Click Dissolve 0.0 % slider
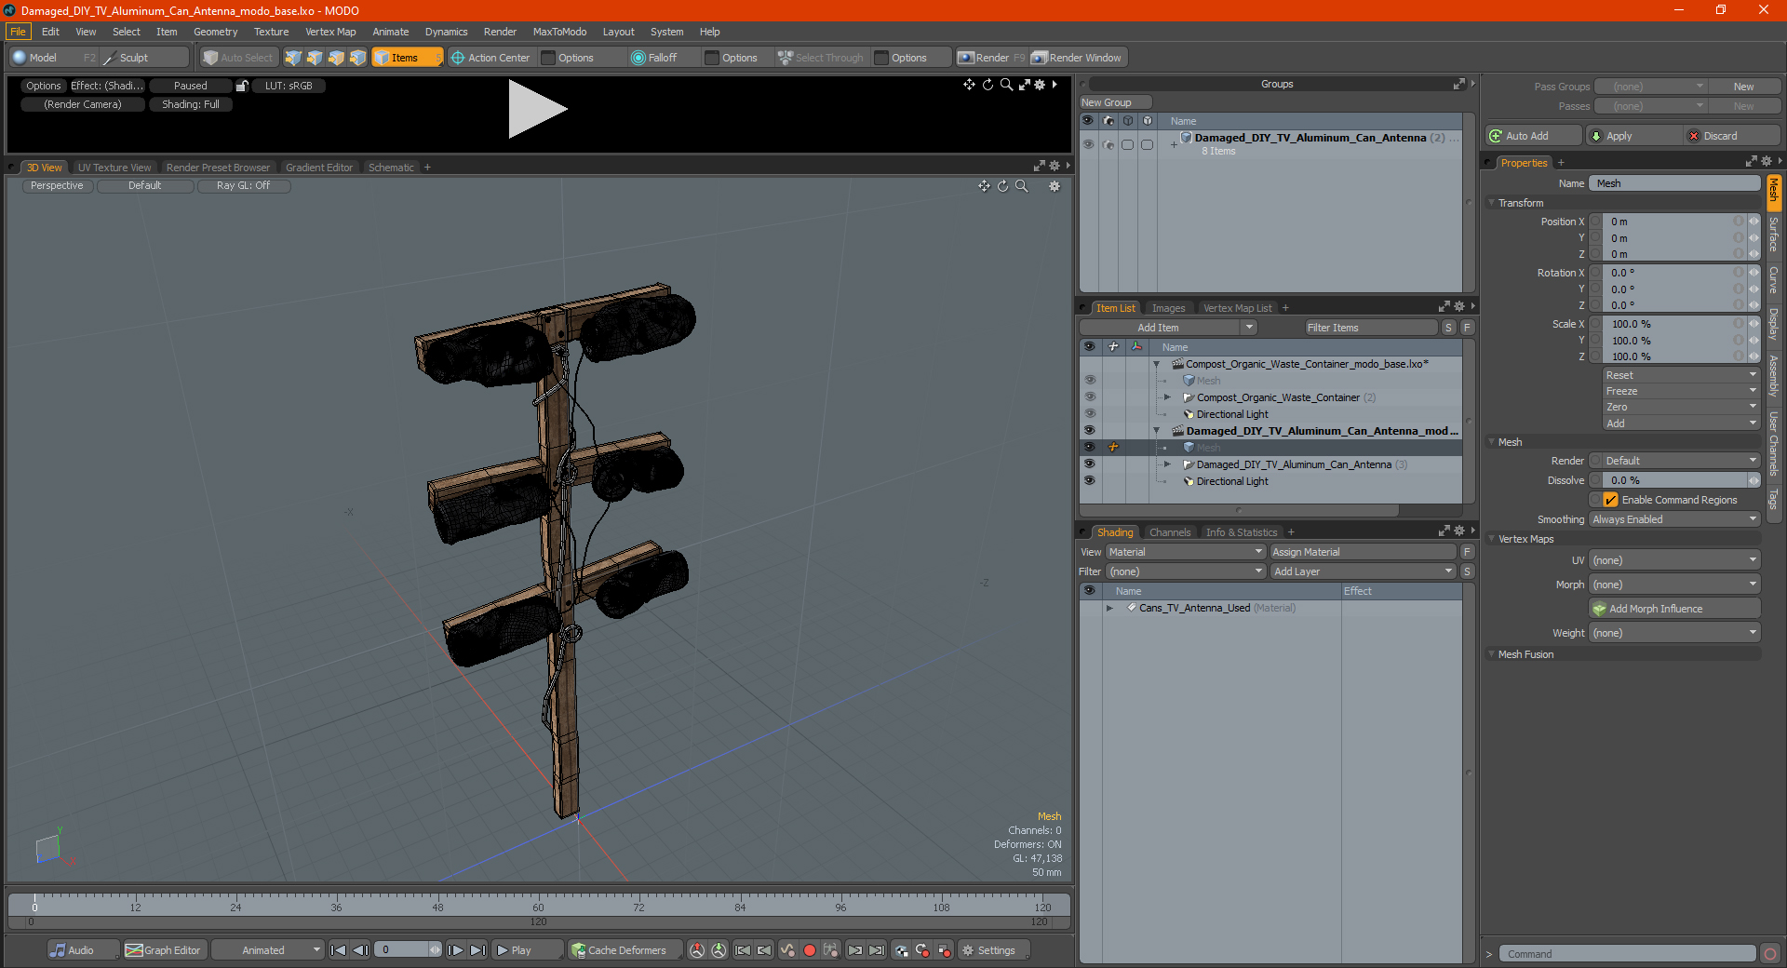Screen dimensions: 1787x968 (x=1674, y=480)
